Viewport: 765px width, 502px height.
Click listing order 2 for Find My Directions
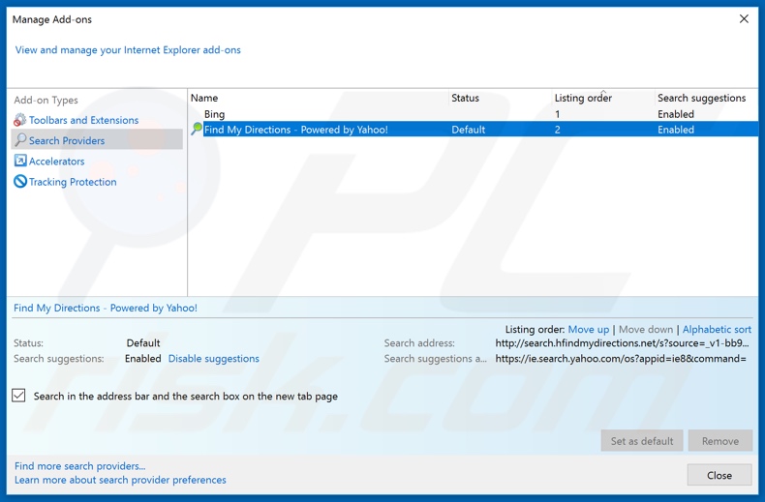pyautogui.click(x=557, y=130)
